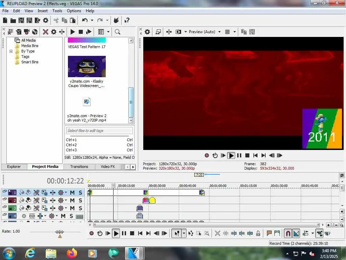The image size is (346, 260).
Task: Open Edit Tool selector dropdown arrow
Action: coord(184,233)
